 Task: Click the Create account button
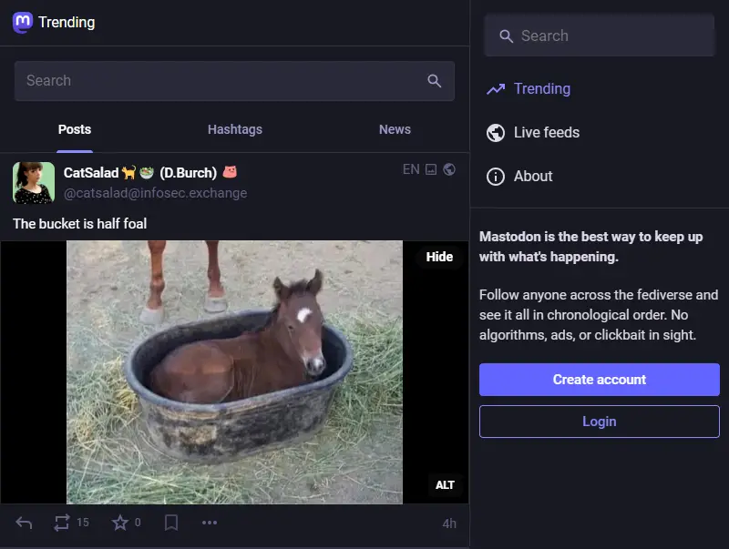[x=600, y=380]
